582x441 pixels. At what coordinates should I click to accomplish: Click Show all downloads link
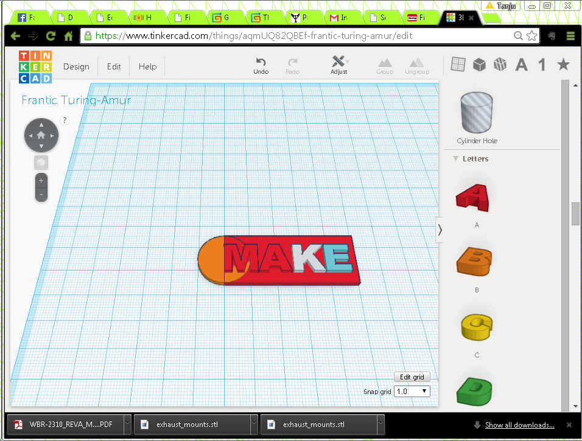pos(519,425)
